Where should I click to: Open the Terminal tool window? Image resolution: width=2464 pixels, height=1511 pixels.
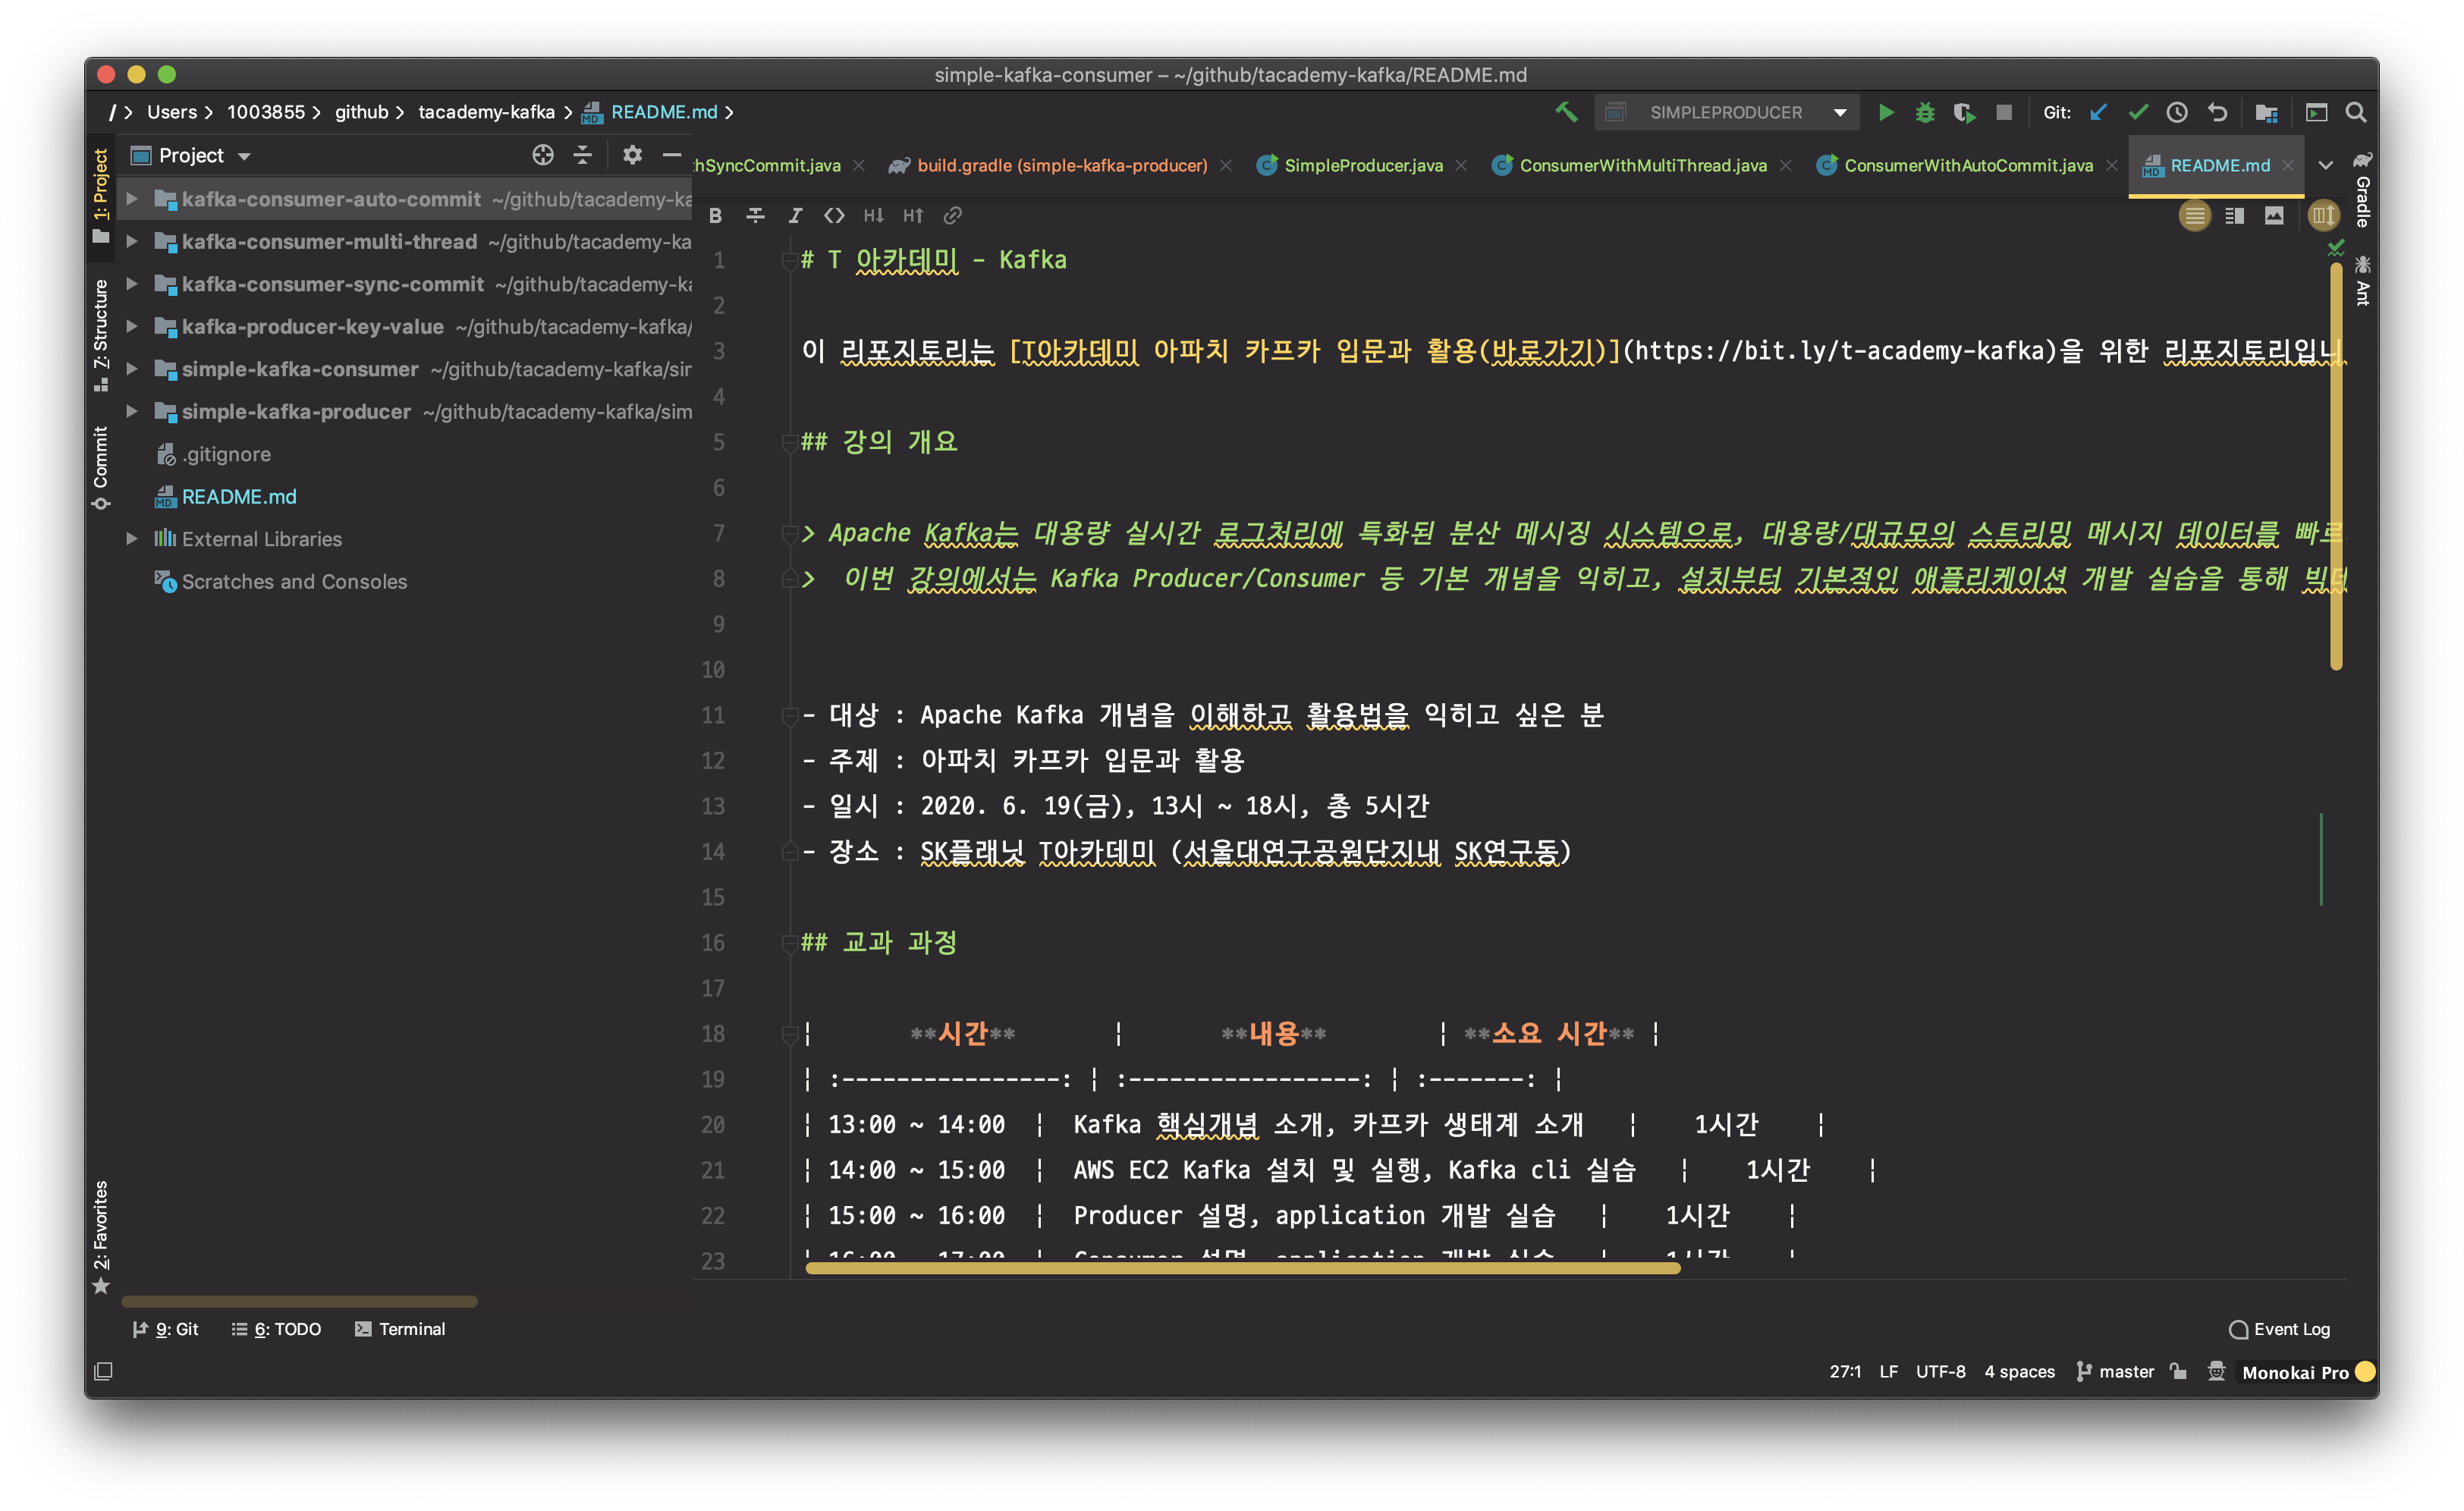click(x=400, y=1329)
